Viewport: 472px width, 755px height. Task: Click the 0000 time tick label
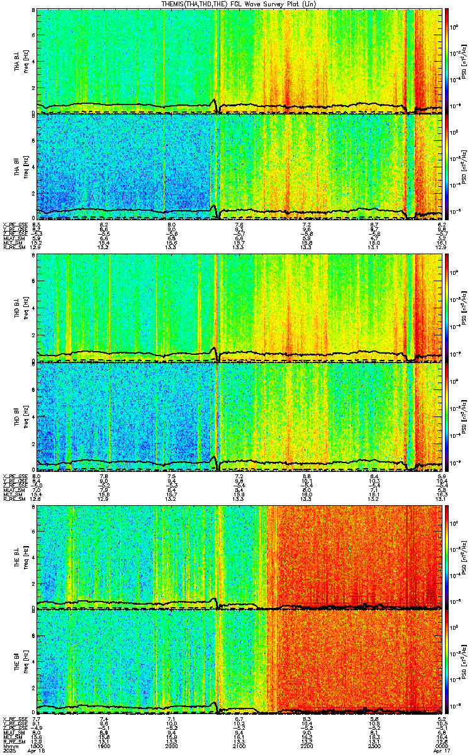click(x=441, y=745)
